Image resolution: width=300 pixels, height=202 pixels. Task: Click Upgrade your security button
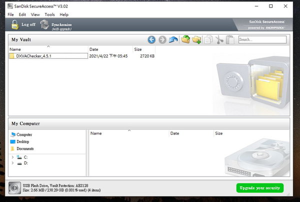(x=260, y=188)
